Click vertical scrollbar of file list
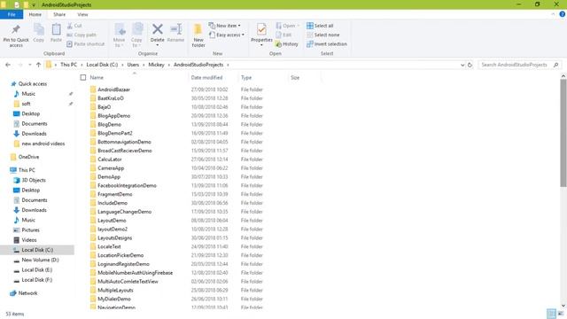 (x=563, y=134)
